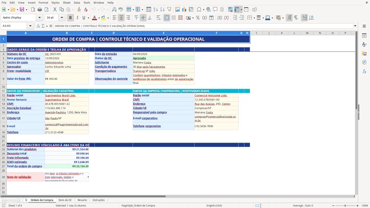Toggle Bold formatting
This screenshot has width=370, height=208.
coord(71,18)
